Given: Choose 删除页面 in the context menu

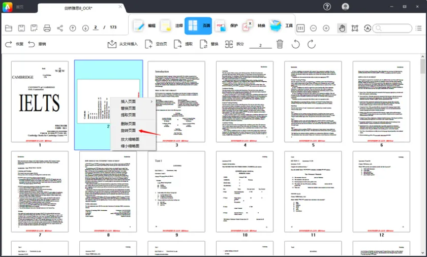Looking at the screenshot, I should pyautogui.click(x=128, y=123).
